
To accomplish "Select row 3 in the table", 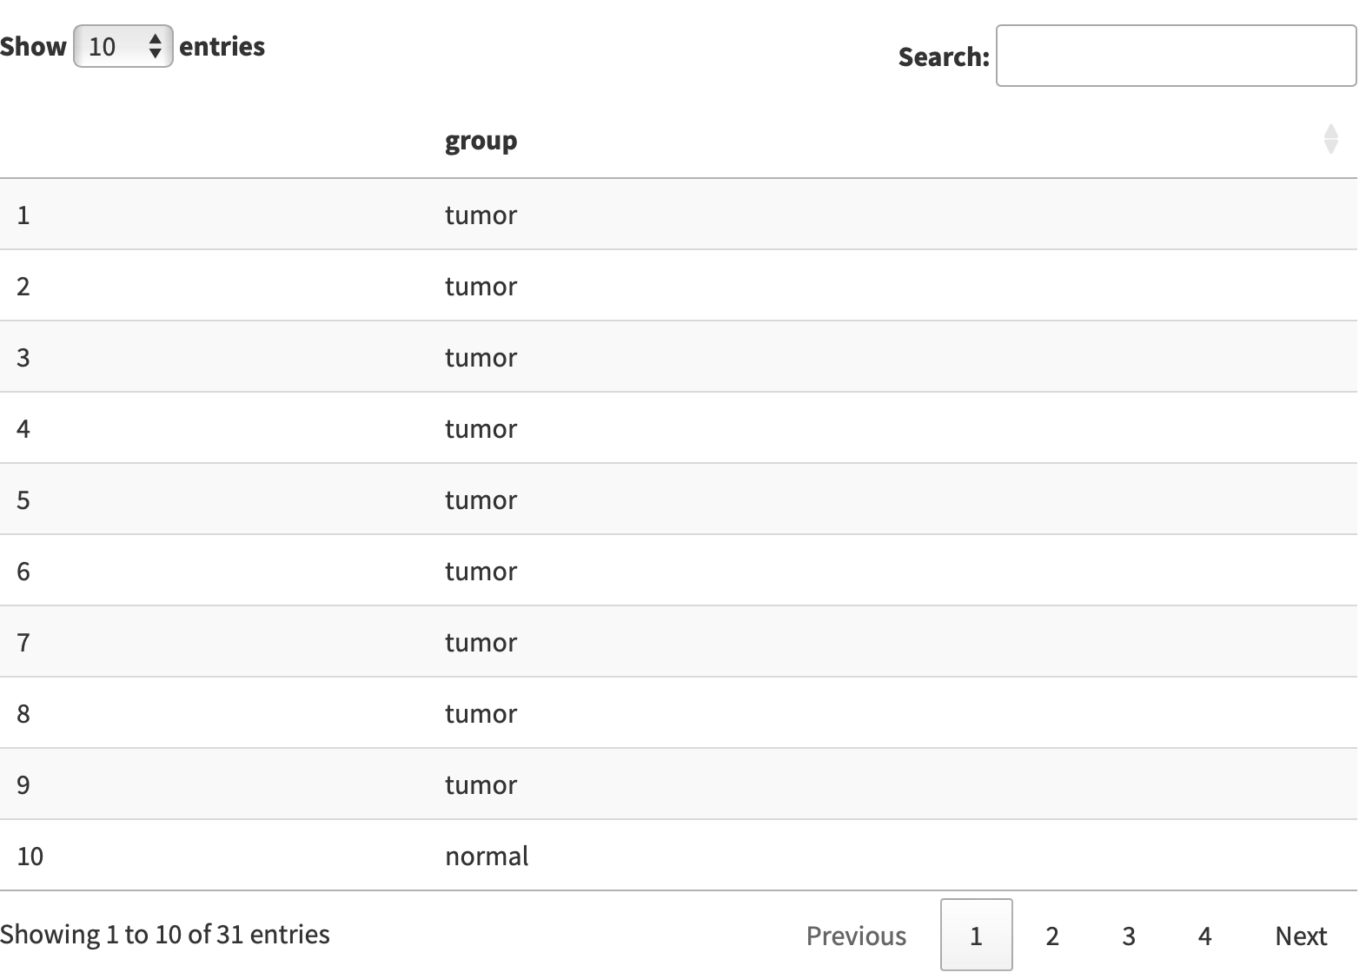I will [x=678, y=357].
